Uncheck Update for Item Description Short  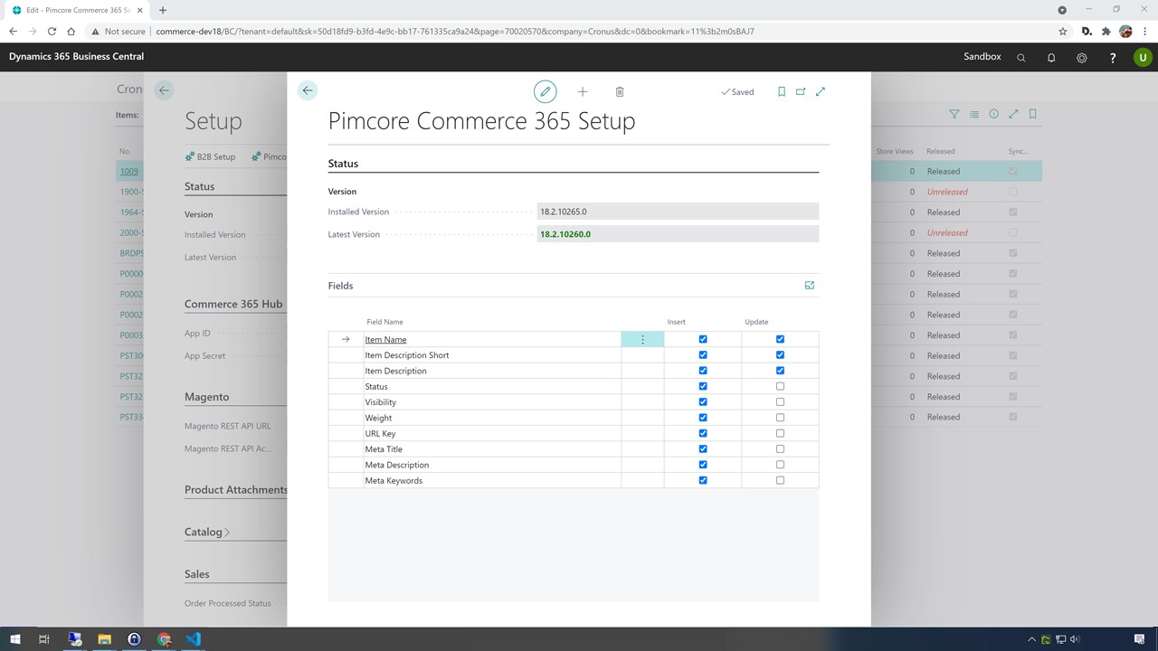(780, 355)
